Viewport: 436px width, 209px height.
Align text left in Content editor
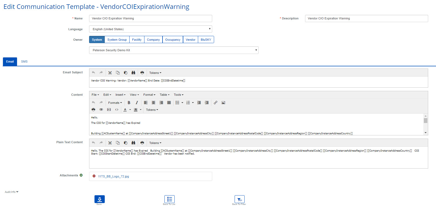(x=146, y=103)
